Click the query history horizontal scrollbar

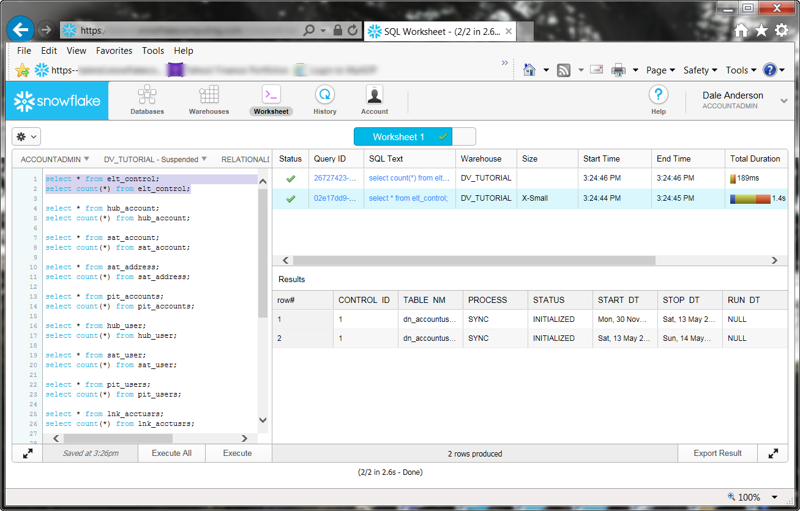[474, 260]
